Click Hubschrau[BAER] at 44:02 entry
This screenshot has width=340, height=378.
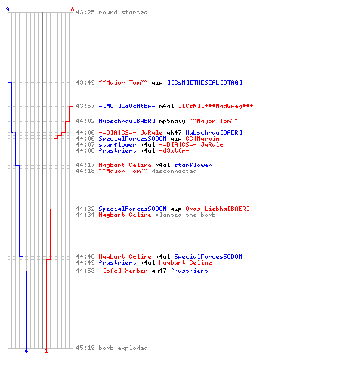pos(127,121)
